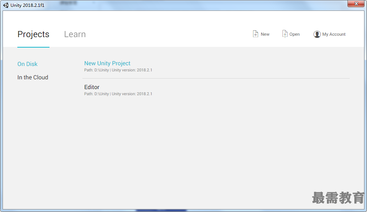This screenshot has width=367, height=212.
Task: Click New Unity Project path details text
Action: pos(118,70)
